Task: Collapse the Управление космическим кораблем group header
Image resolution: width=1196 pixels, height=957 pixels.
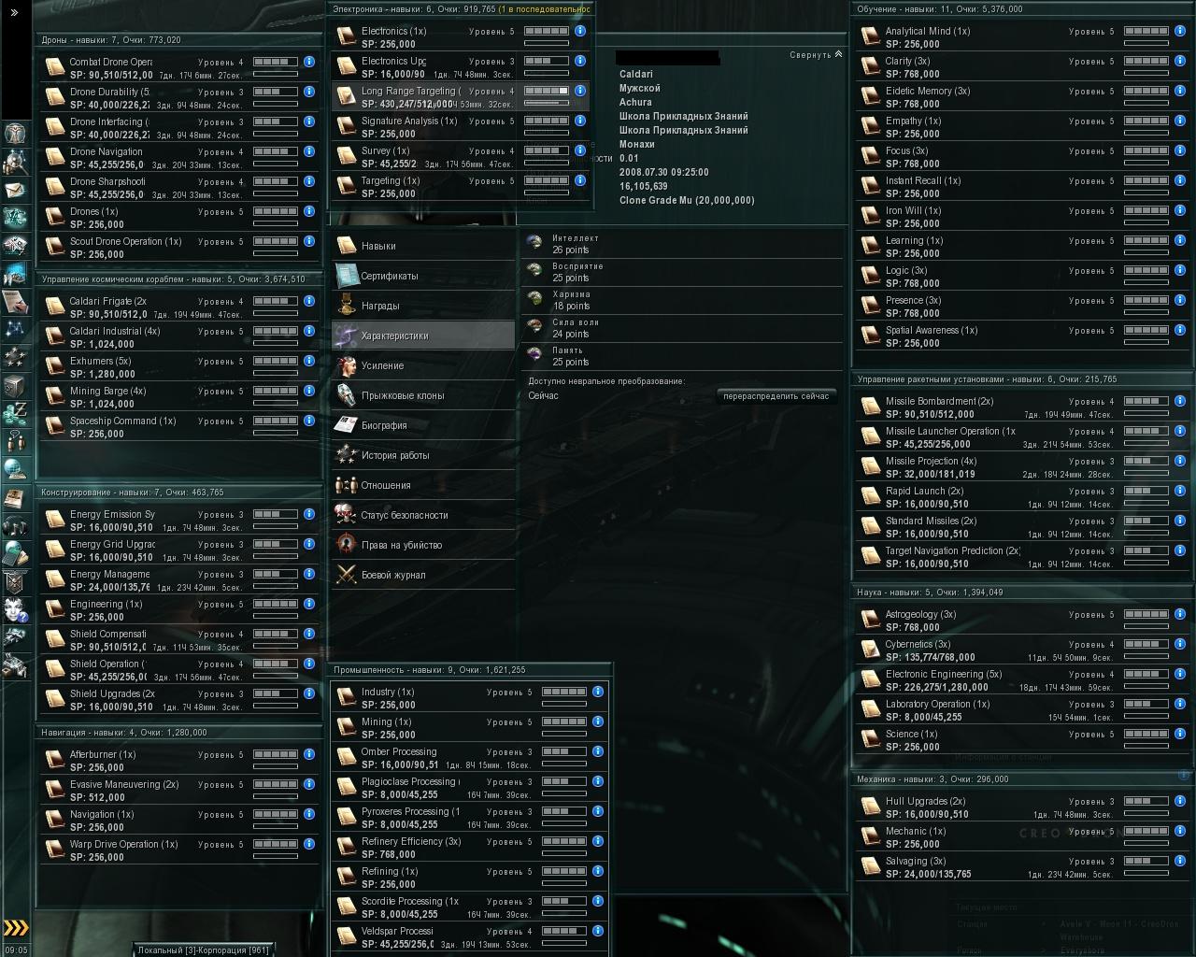Action: coord(178,279)
